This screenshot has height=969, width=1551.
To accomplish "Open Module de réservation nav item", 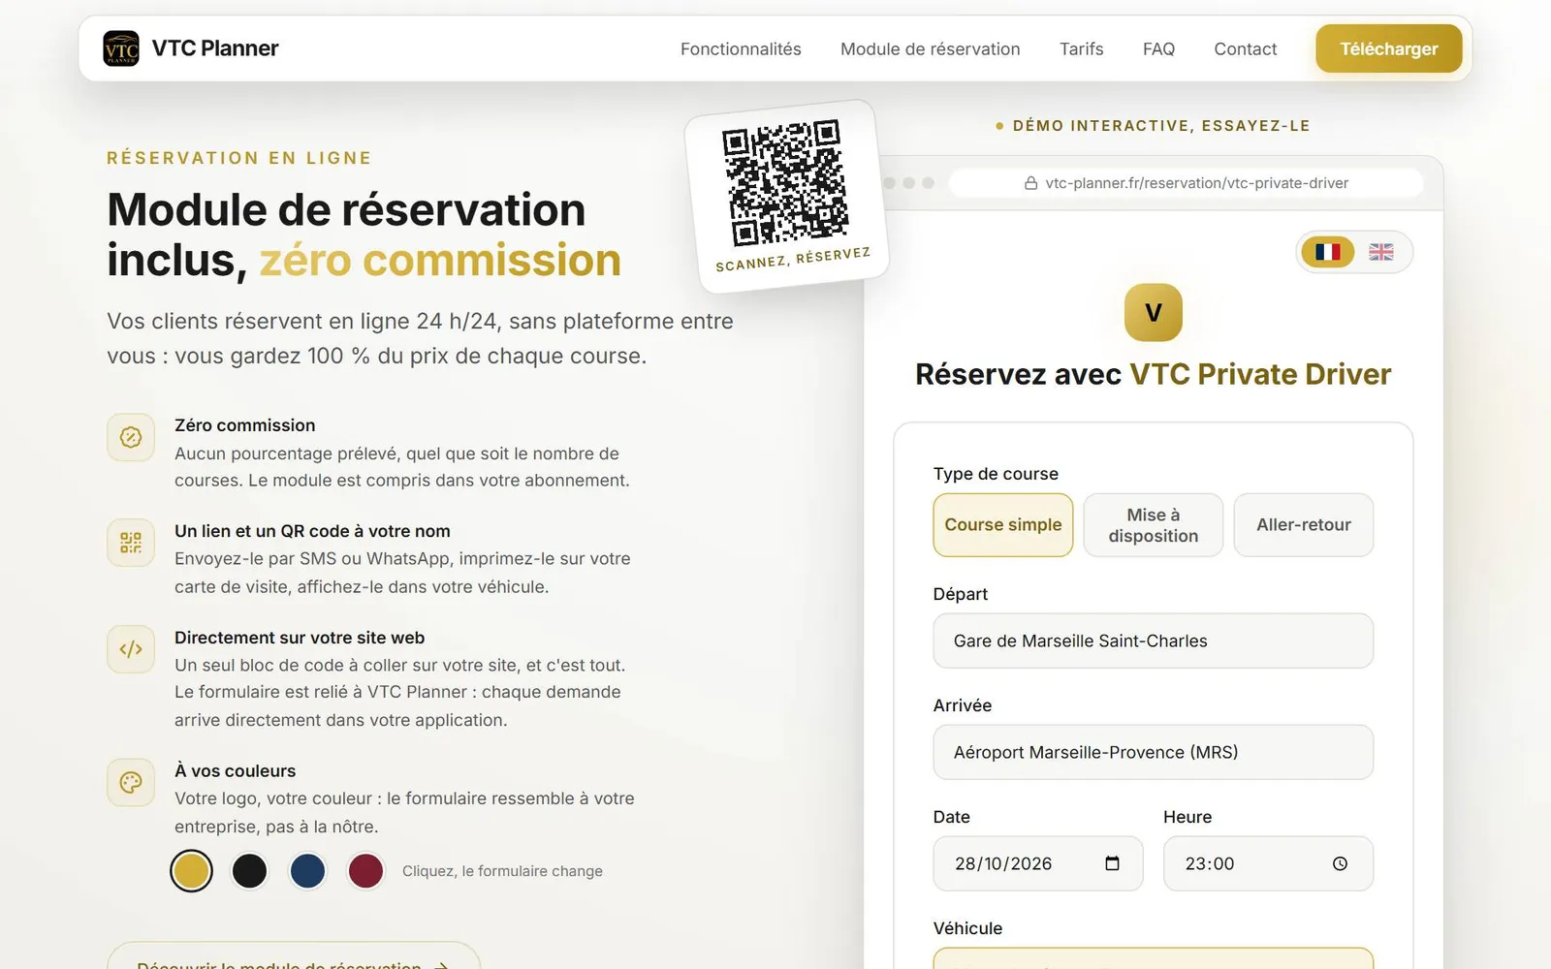I will pyautogui.click(x=931, y=48).
